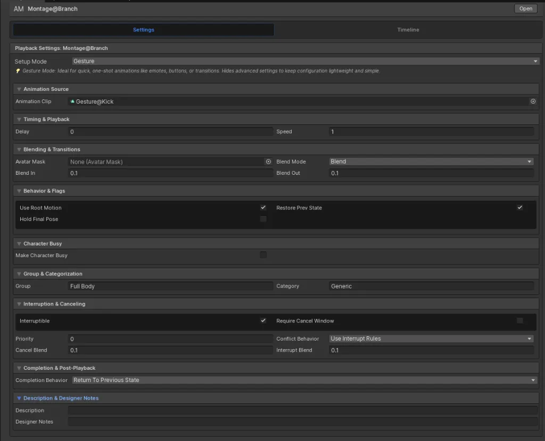The image size is (545, 441).
Task: Collapse the Timing & Playback section
Action: point(19,120)
